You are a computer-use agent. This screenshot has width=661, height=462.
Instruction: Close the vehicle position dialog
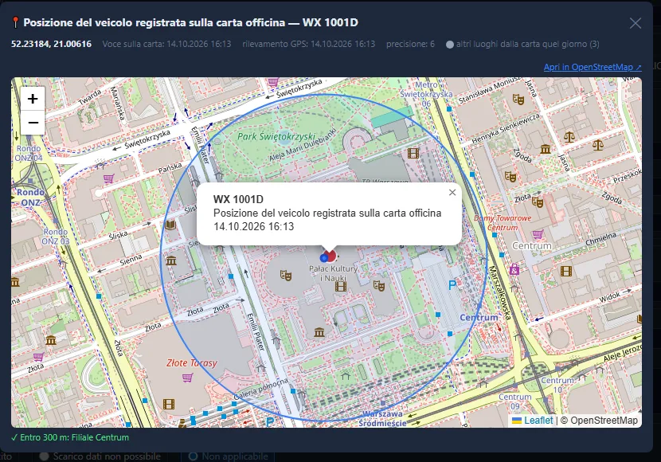(x=636, y=23)
